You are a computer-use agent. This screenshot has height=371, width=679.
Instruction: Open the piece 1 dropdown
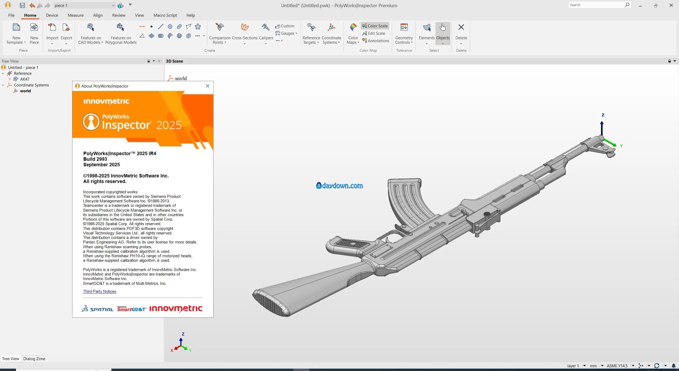(113, 5)
